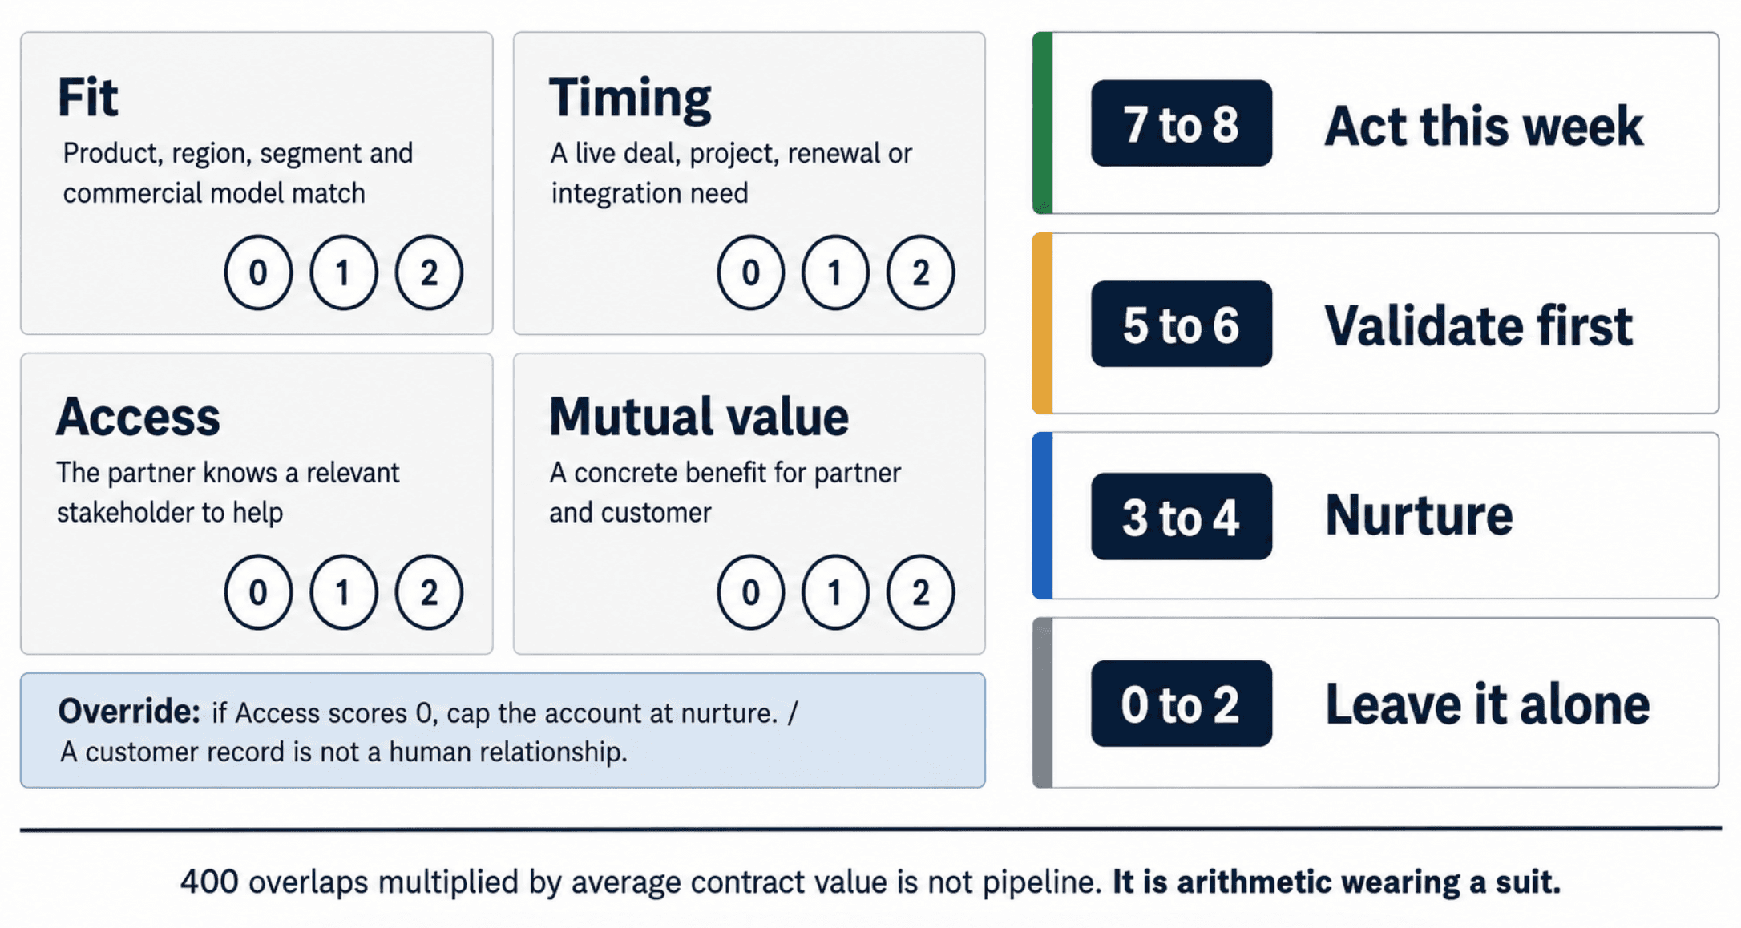This screenshot has width=1741, height=928.
Task: Choose score 0 under Timing
Action: coord(750,272)
